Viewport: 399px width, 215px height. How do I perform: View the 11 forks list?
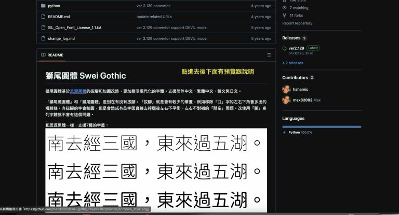pos(296,16)
